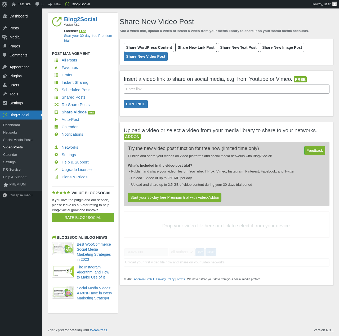The height and width of the screenshot is (336, 339).
Task: Click the Share Videos film icon
Action: [x=56, y=112]
